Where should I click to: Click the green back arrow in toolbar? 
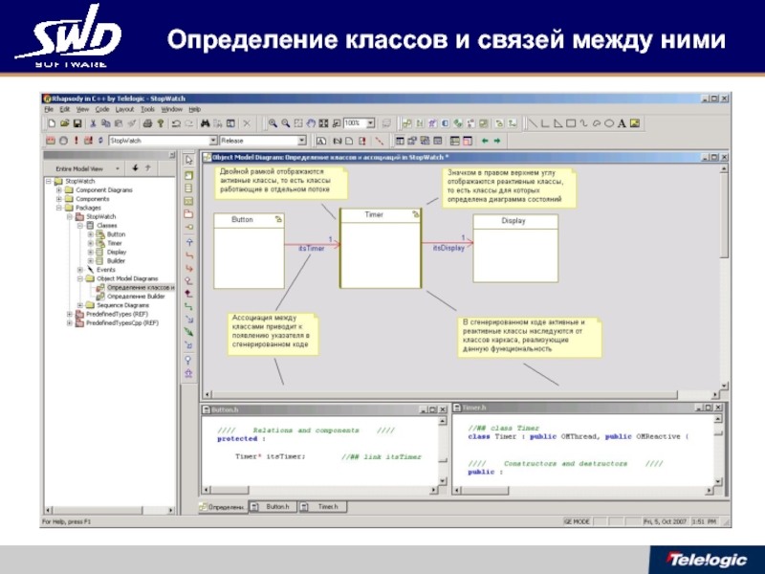coord(485,141)
